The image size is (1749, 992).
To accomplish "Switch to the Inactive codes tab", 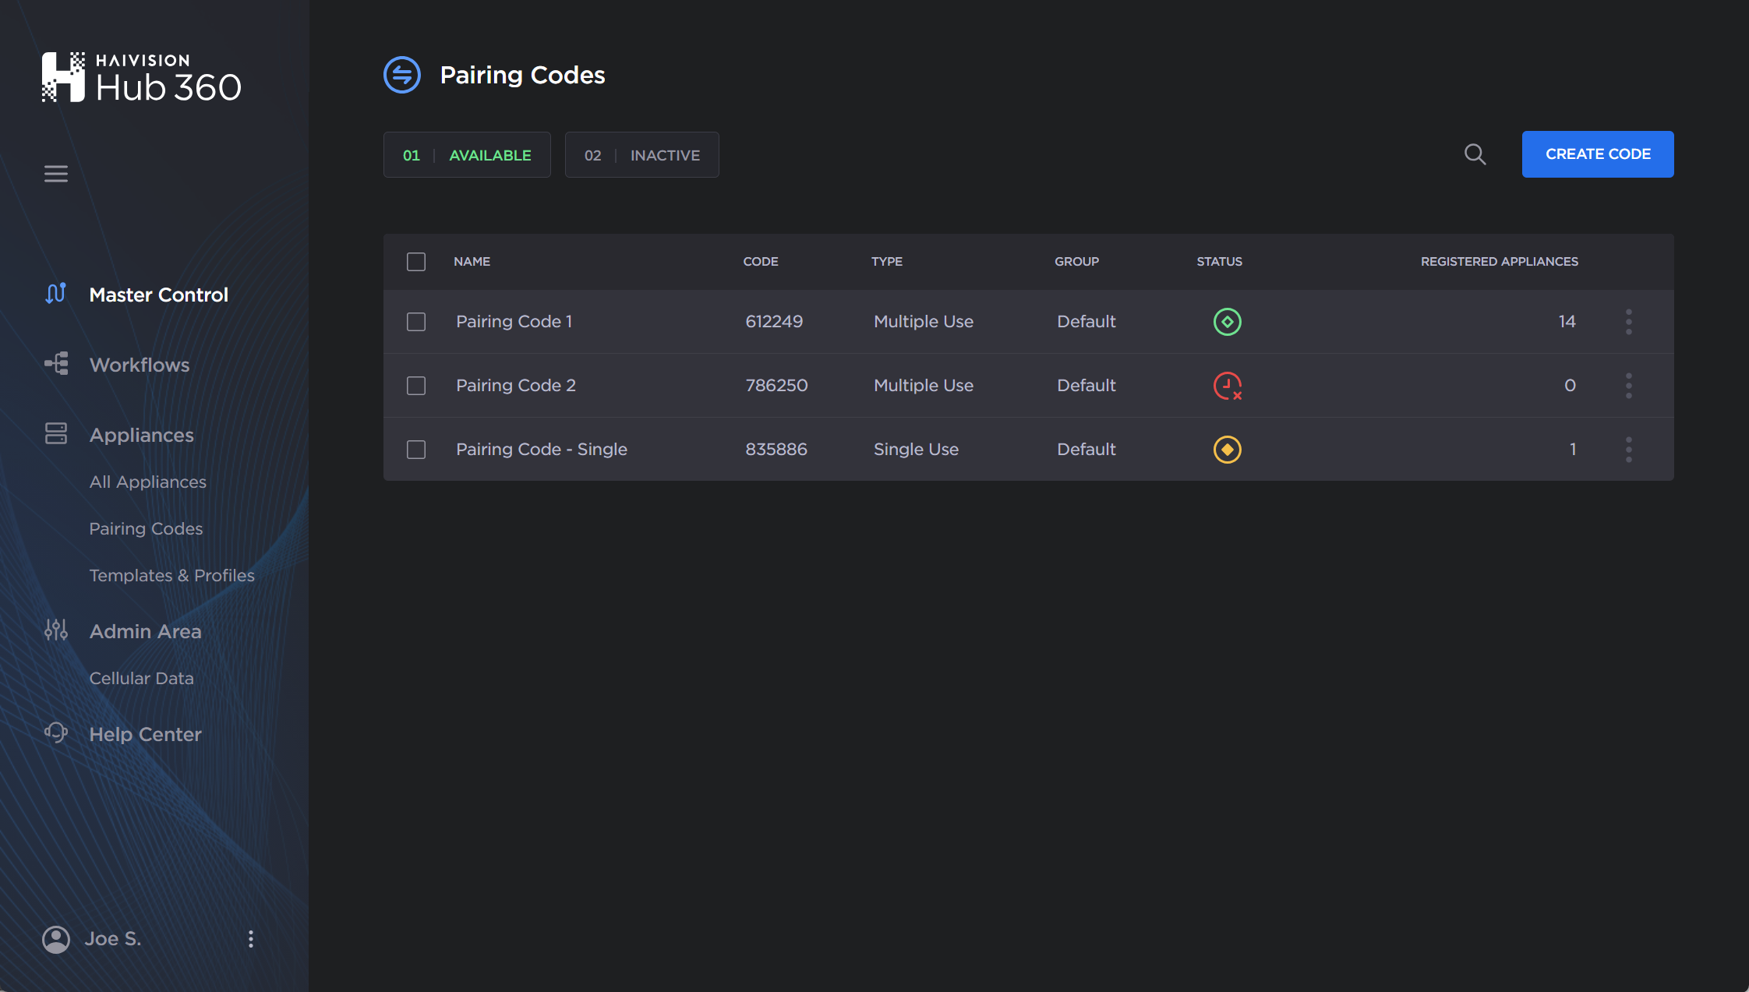I will tap(641, 154).
